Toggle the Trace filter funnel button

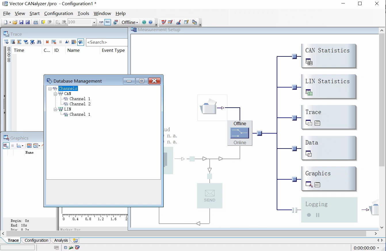81,42
